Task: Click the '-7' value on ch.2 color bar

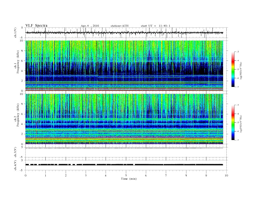Action: coord(238,140)
